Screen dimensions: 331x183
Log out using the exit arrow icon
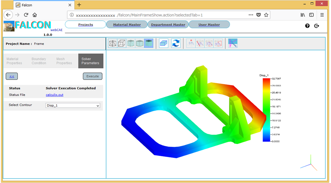pyautogui.click(x=317, y=26)
